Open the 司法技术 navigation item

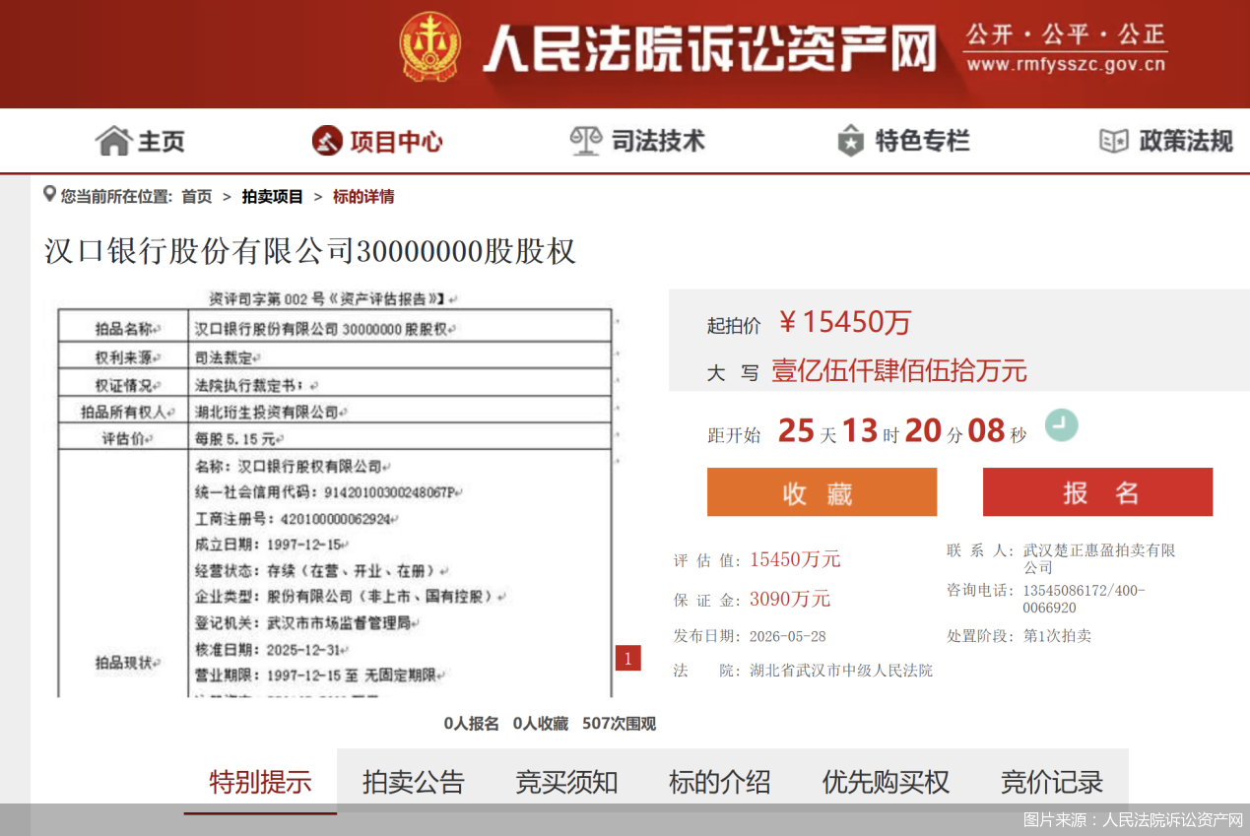pos(637,141)
